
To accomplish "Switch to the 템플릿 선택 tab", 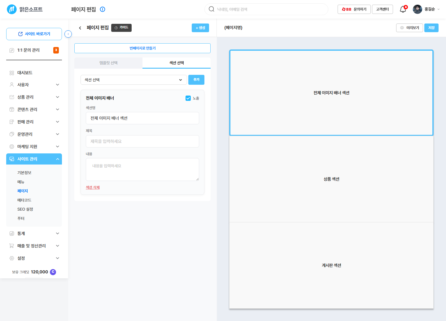I will 108,63.
